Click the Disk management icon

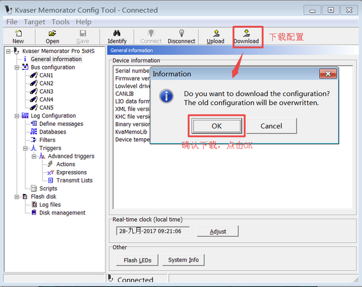(x=34, y=212)
